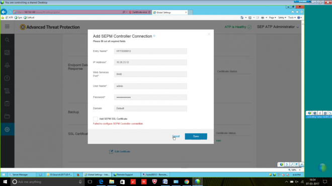Close the Add SEPM Controller dialog
This screenshot has height=186, width=332.
(209, 34)
